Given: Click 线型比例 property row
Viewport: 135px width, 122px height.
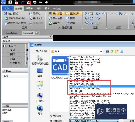Looking at the screenshot, I should coord(15,63).
